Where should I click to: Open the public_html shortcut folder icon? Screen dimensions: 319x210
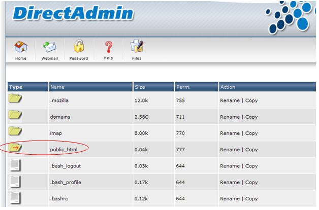click(15, 148)
